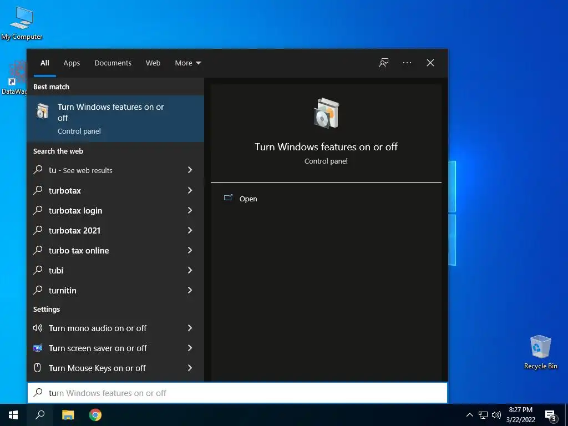Open Turn mono audio on or off setting
Viewport: 568px width, 426px height.
point(115,328)
